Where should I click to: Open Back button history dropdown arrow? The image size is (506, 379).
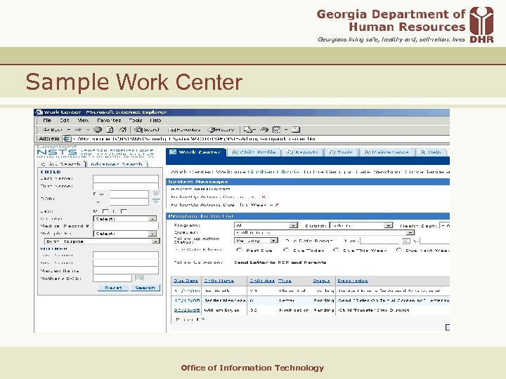[x=68, y=130]
